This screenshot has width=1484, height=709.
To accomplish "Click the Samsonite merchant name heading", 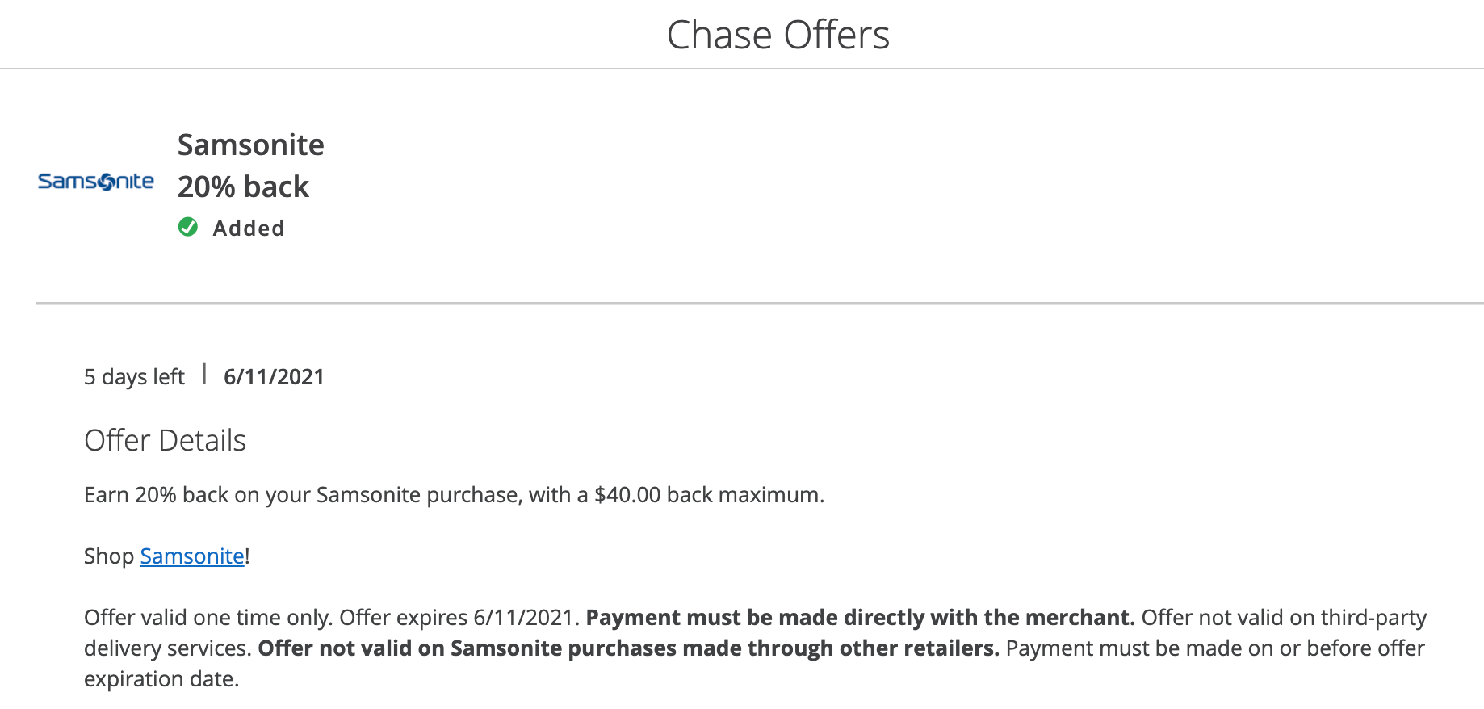I will [251, 145].
